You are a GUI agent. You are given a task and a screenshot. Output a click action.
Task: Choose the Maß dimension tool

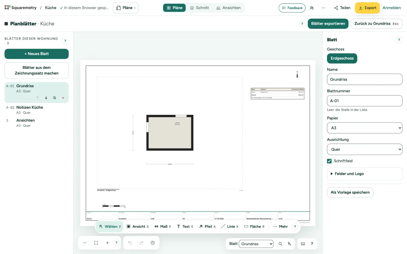(163, 227)
